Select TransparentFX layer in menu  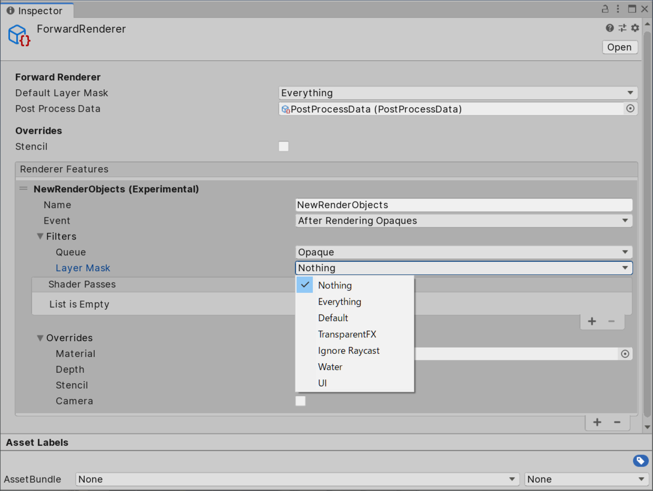(x=355, y=334)
